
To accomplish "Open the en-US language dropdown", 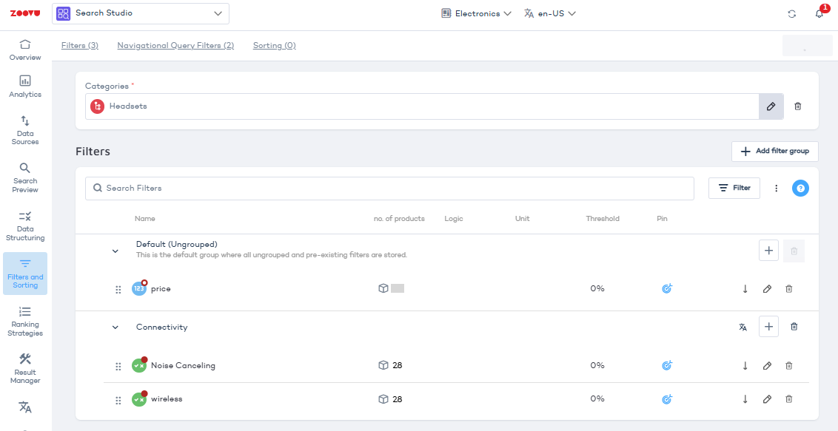I will [x=549, y=13].
